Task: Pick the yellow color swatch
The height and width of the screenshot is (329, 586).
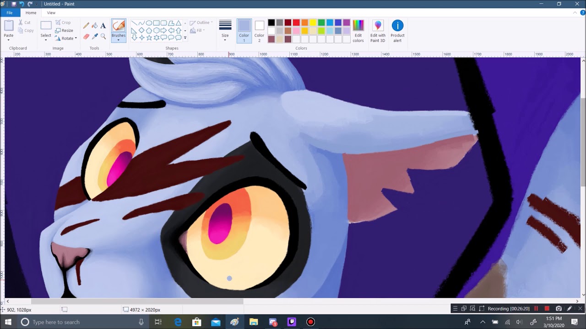Action: coord(313,23)
